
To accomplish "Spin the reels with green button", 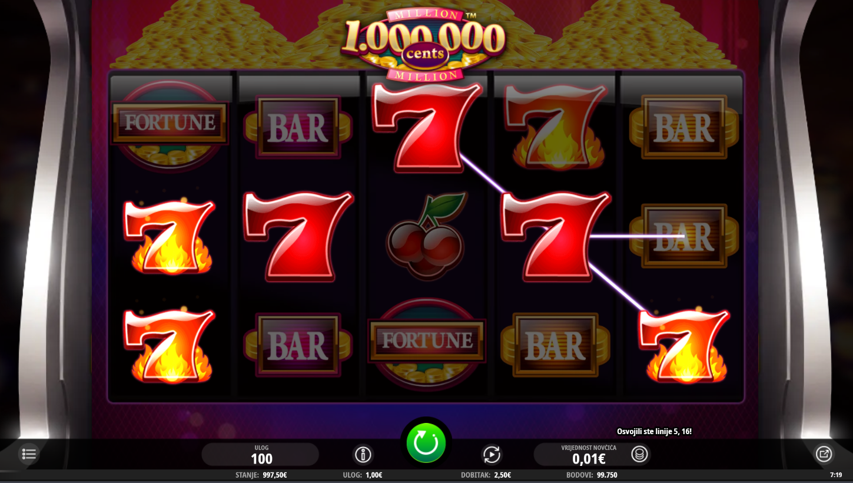I will [x=426, y=443].
